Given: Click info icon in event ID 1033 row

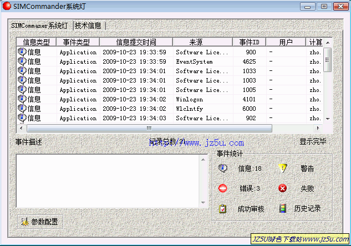Looking at the screenshot, I should (22, 71).
